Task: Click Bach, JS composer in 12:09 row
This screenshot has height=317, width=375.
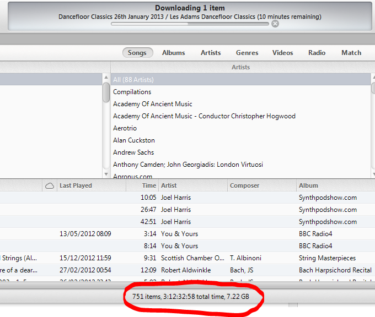Action: pos(242,270)
